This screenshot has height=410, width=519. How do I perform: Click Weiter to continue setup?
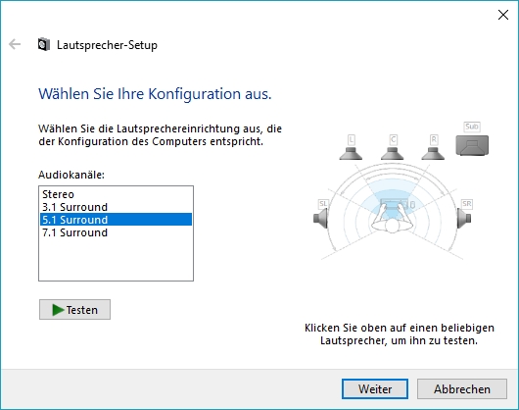(x=375, y=388)
